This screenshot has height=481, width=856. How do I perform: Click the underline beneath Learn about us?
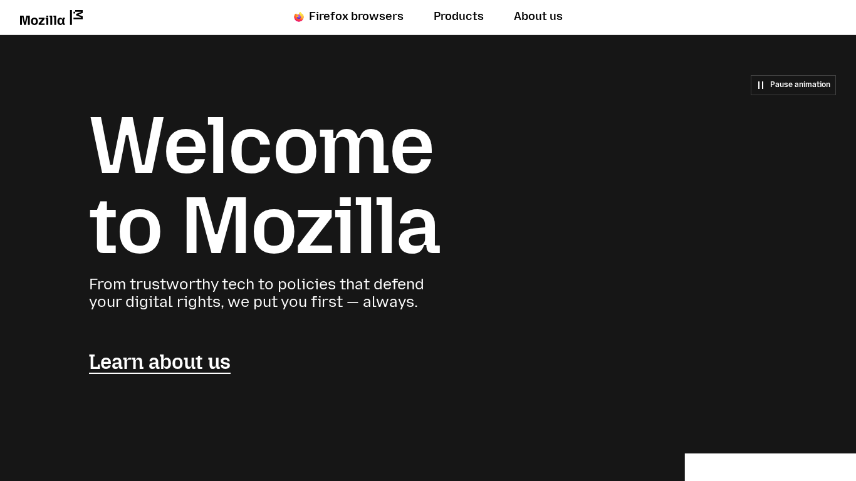point(160,373)
